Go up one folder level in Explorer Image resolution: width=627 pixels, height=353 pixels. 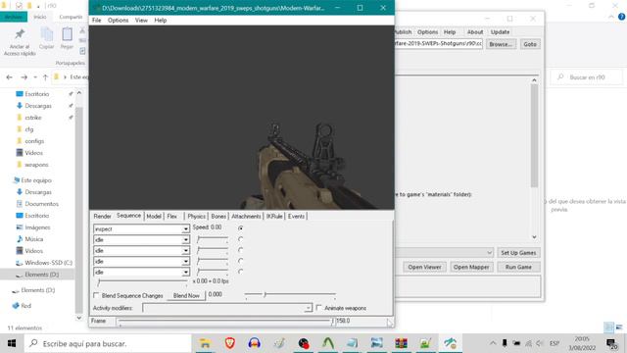[45, 77]
